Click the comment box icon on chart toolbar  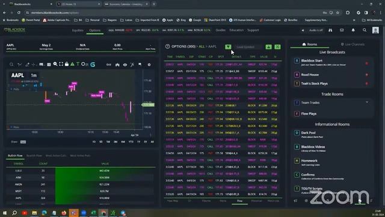pyautogui.click(x=42, y=64)
